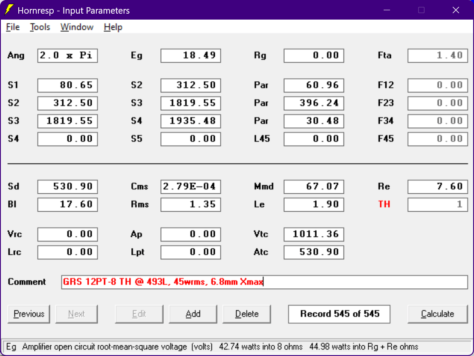This screenshot has height=356, width=474.
Task: Open the Tools menu
Action: 40,27
